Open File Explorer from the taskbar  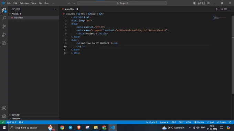(x=96, y=128)
